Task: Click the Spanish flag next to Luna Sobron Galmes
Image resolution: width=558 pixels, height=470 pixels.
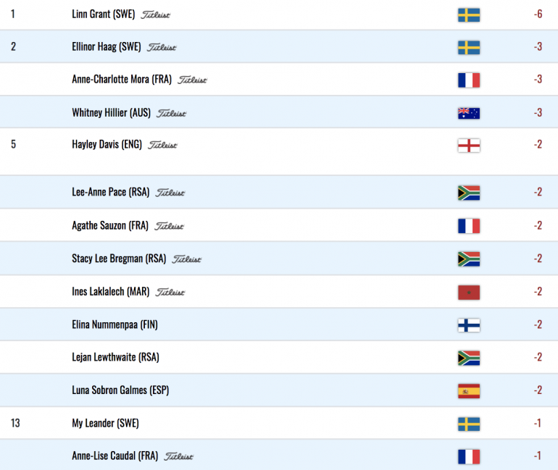Action: coord(469,391)
